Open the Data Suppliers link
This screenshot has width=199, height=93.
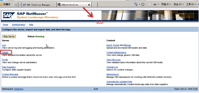9,67
